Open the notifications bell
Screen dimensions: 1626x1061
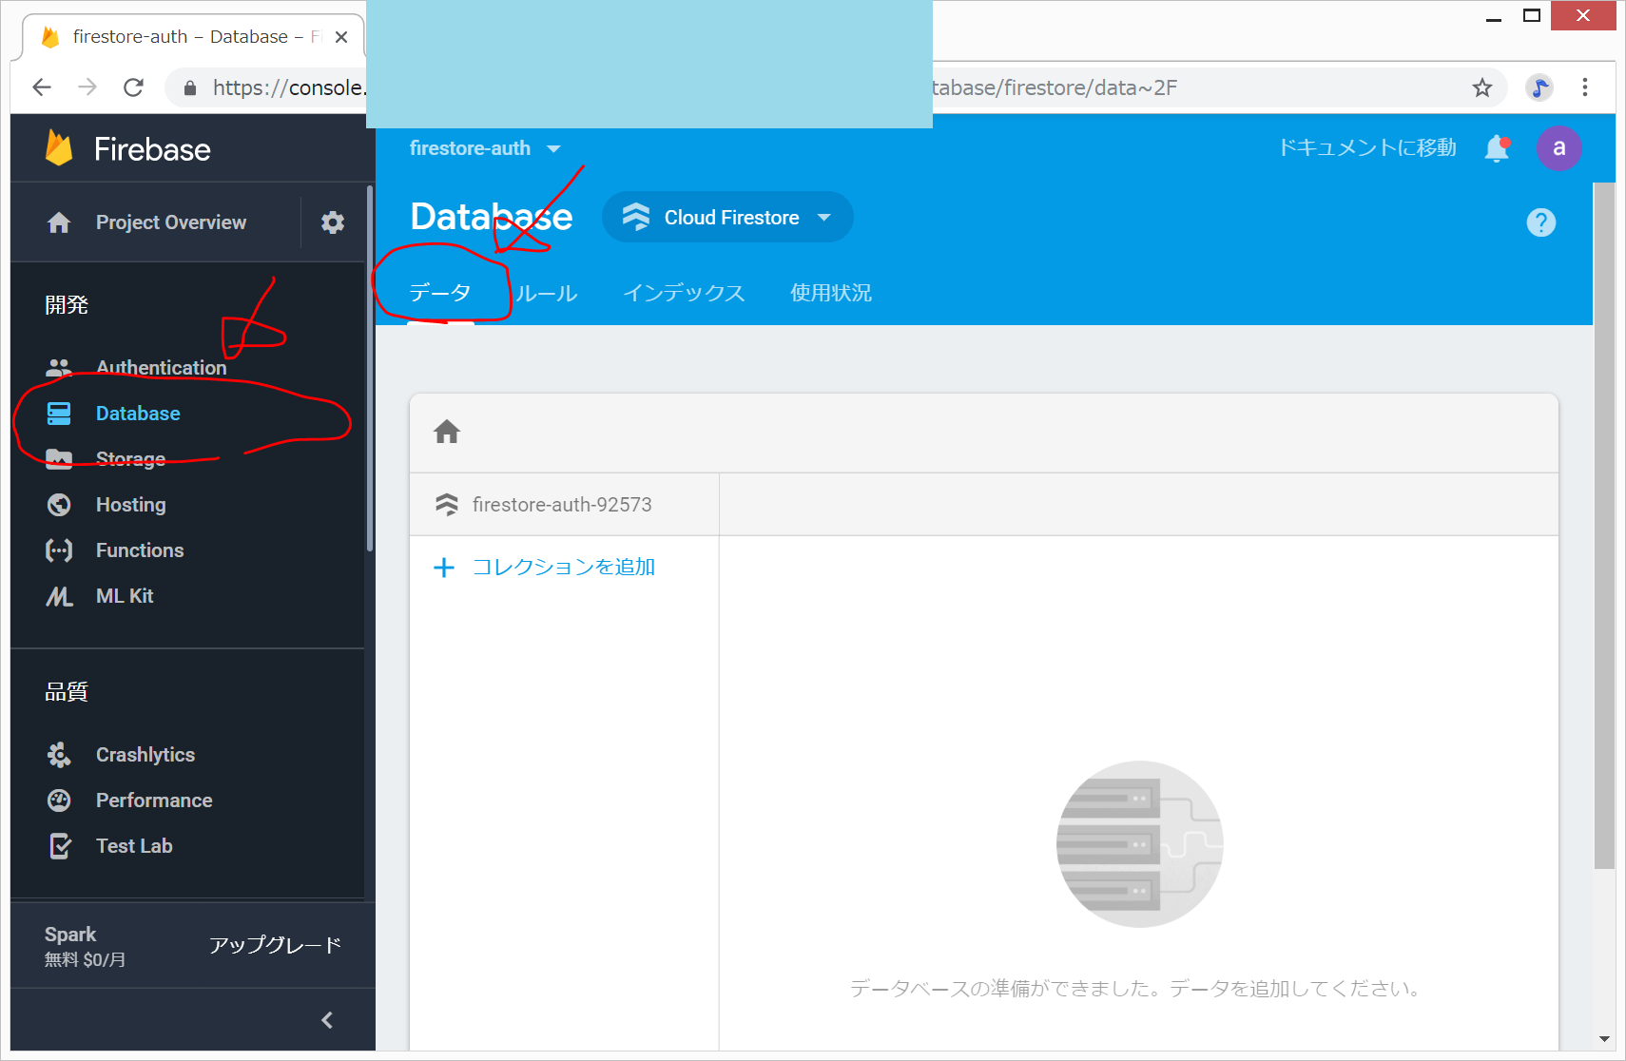coord(1497,148)
